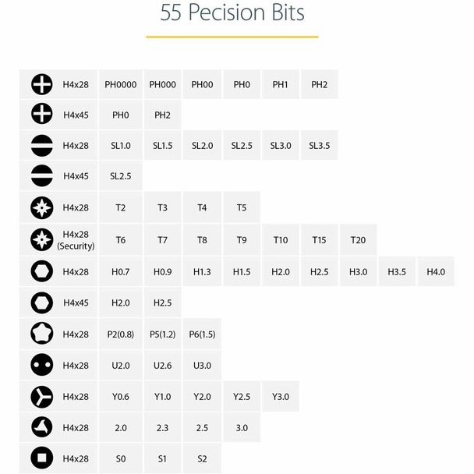Click the two-dot spanner bit icon
The width and height of the screenshot is (474, 474).
point(41,365)
